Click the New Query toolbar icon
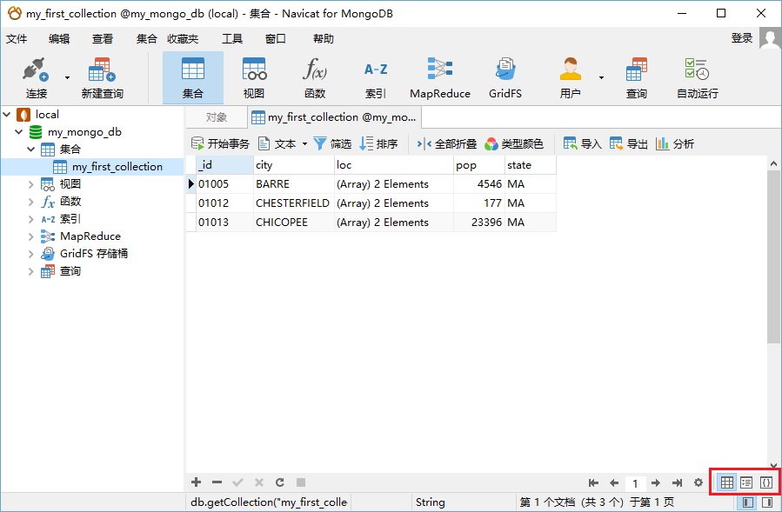The image size is (782, 512). pos(103,77)
